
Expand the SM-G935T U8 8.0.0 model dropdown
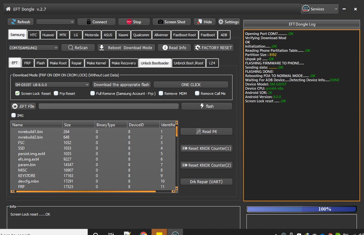click(x=52, y=85)
